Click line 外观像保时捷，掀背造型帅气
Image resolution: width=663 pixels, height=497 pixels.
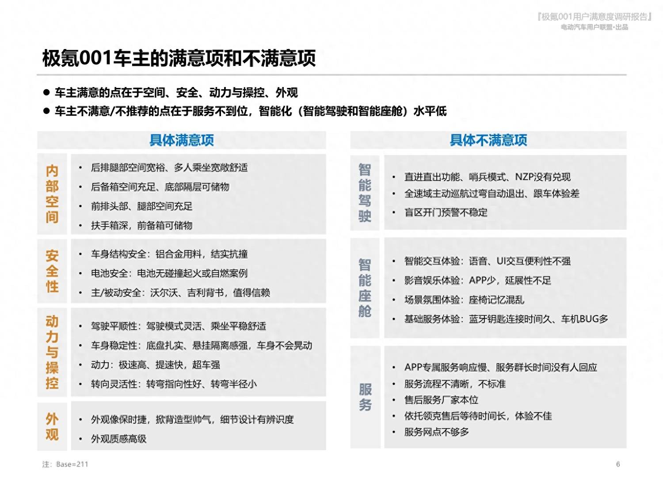[x=192, y=420]
